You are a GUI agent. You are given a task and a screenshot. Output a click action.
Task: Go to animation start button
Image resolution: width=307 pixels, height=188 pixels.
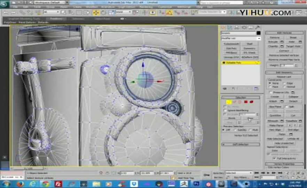[257, 173]
